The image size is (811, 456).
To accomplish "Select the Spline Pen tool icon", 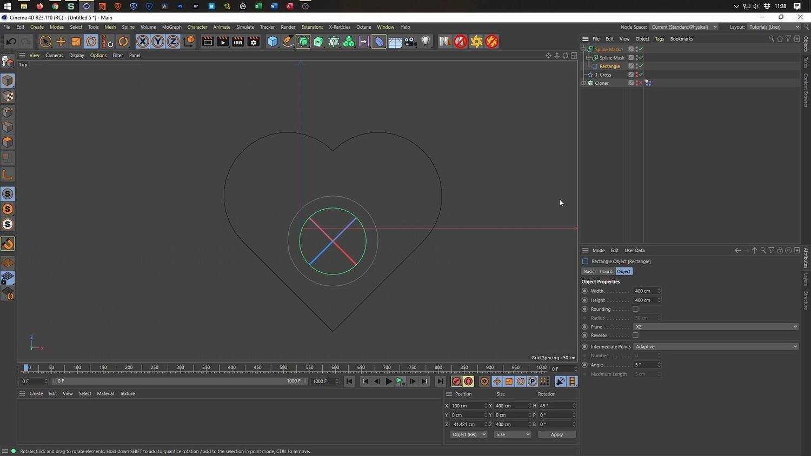I will [288, 42].
